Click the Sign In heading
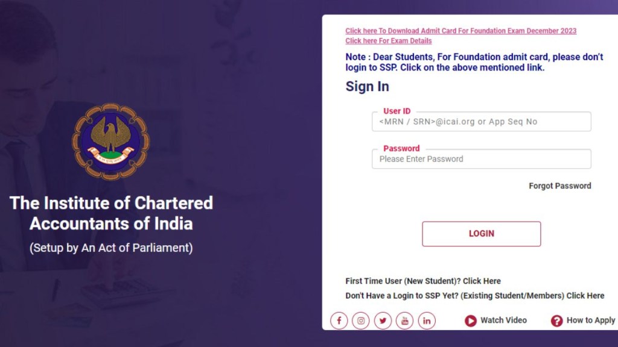Viewport: 618px width, 347px height. (367, 86)
